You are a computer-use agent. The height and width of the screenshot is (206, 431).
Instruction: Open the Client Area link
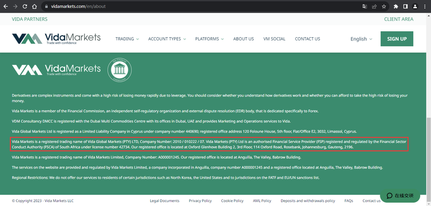[x=399, y=19]
